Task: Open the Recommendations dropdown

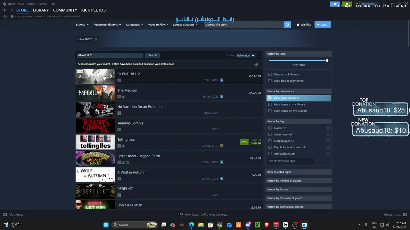Action: pyautogui.click(x=107, y=25)
